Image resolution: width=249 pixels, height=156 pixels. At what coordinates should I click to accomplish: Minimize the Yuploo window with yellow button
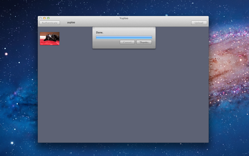(x=45, y=18)
